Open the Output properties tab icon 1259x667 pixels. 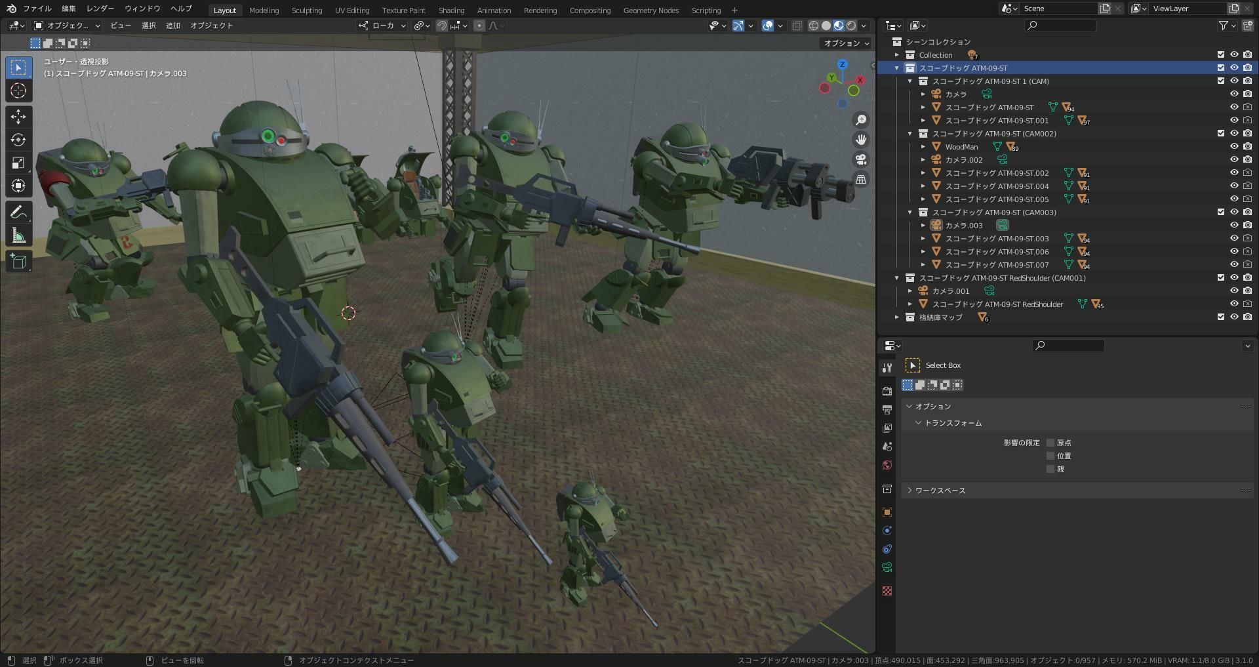pyautogui.click(x=887, y=409)
